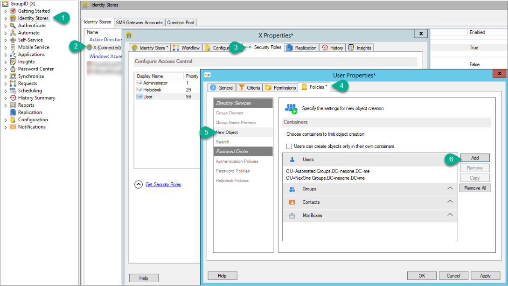Click Add to add a Users container
The image size is (508, 286).
click(x=475, y=157)
